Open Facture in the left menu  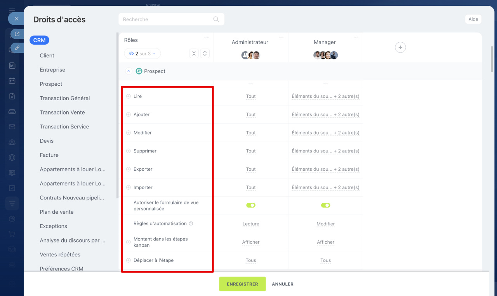pos(49,155)
